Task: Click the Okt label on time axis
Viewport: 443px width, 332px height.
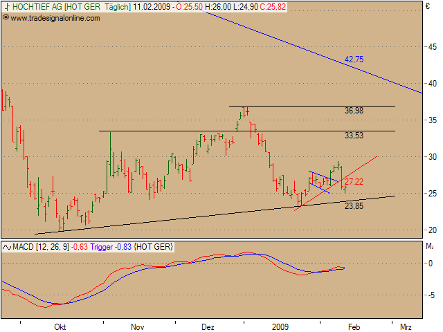Action: 60,326
